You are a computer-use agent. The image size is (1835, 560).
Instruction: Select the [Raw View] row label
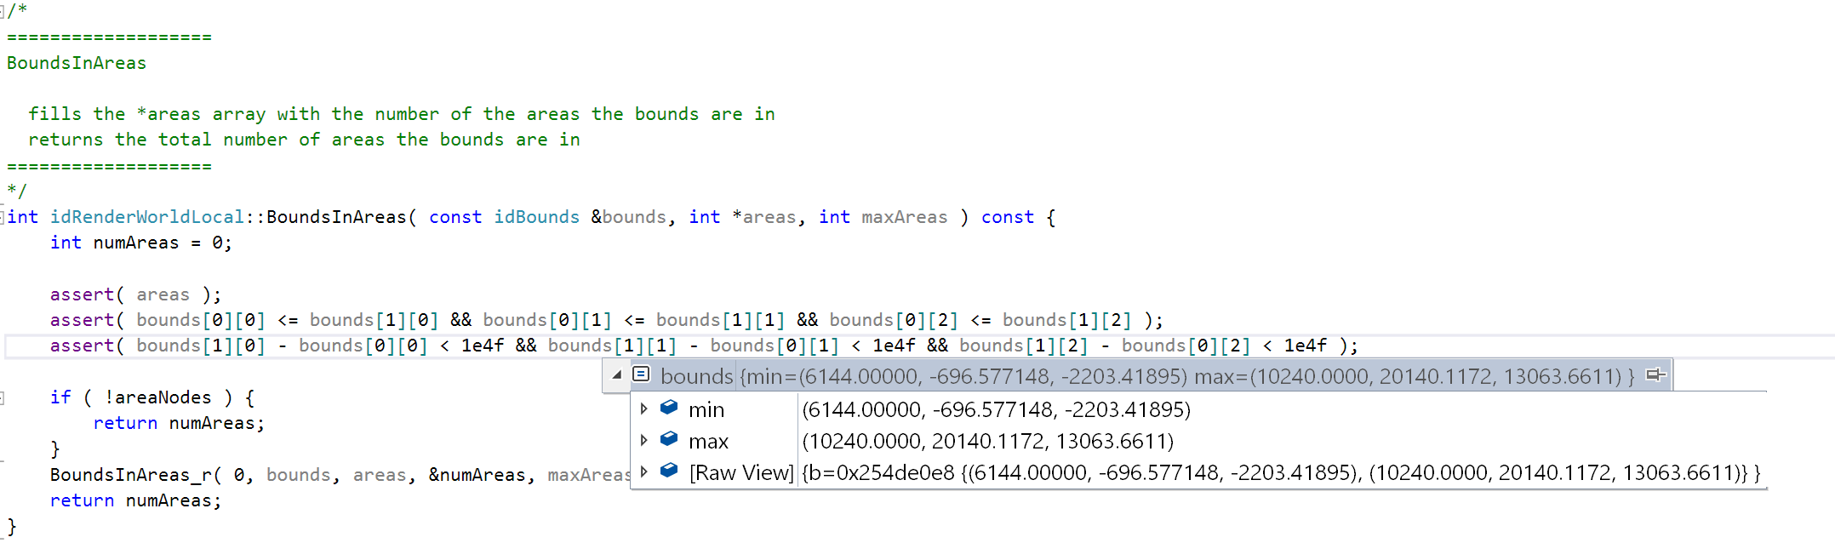(740, 473)
